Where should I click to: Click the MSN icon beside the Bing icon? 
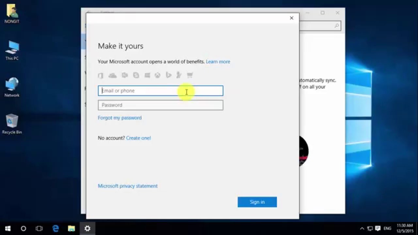tap(179, 75)
